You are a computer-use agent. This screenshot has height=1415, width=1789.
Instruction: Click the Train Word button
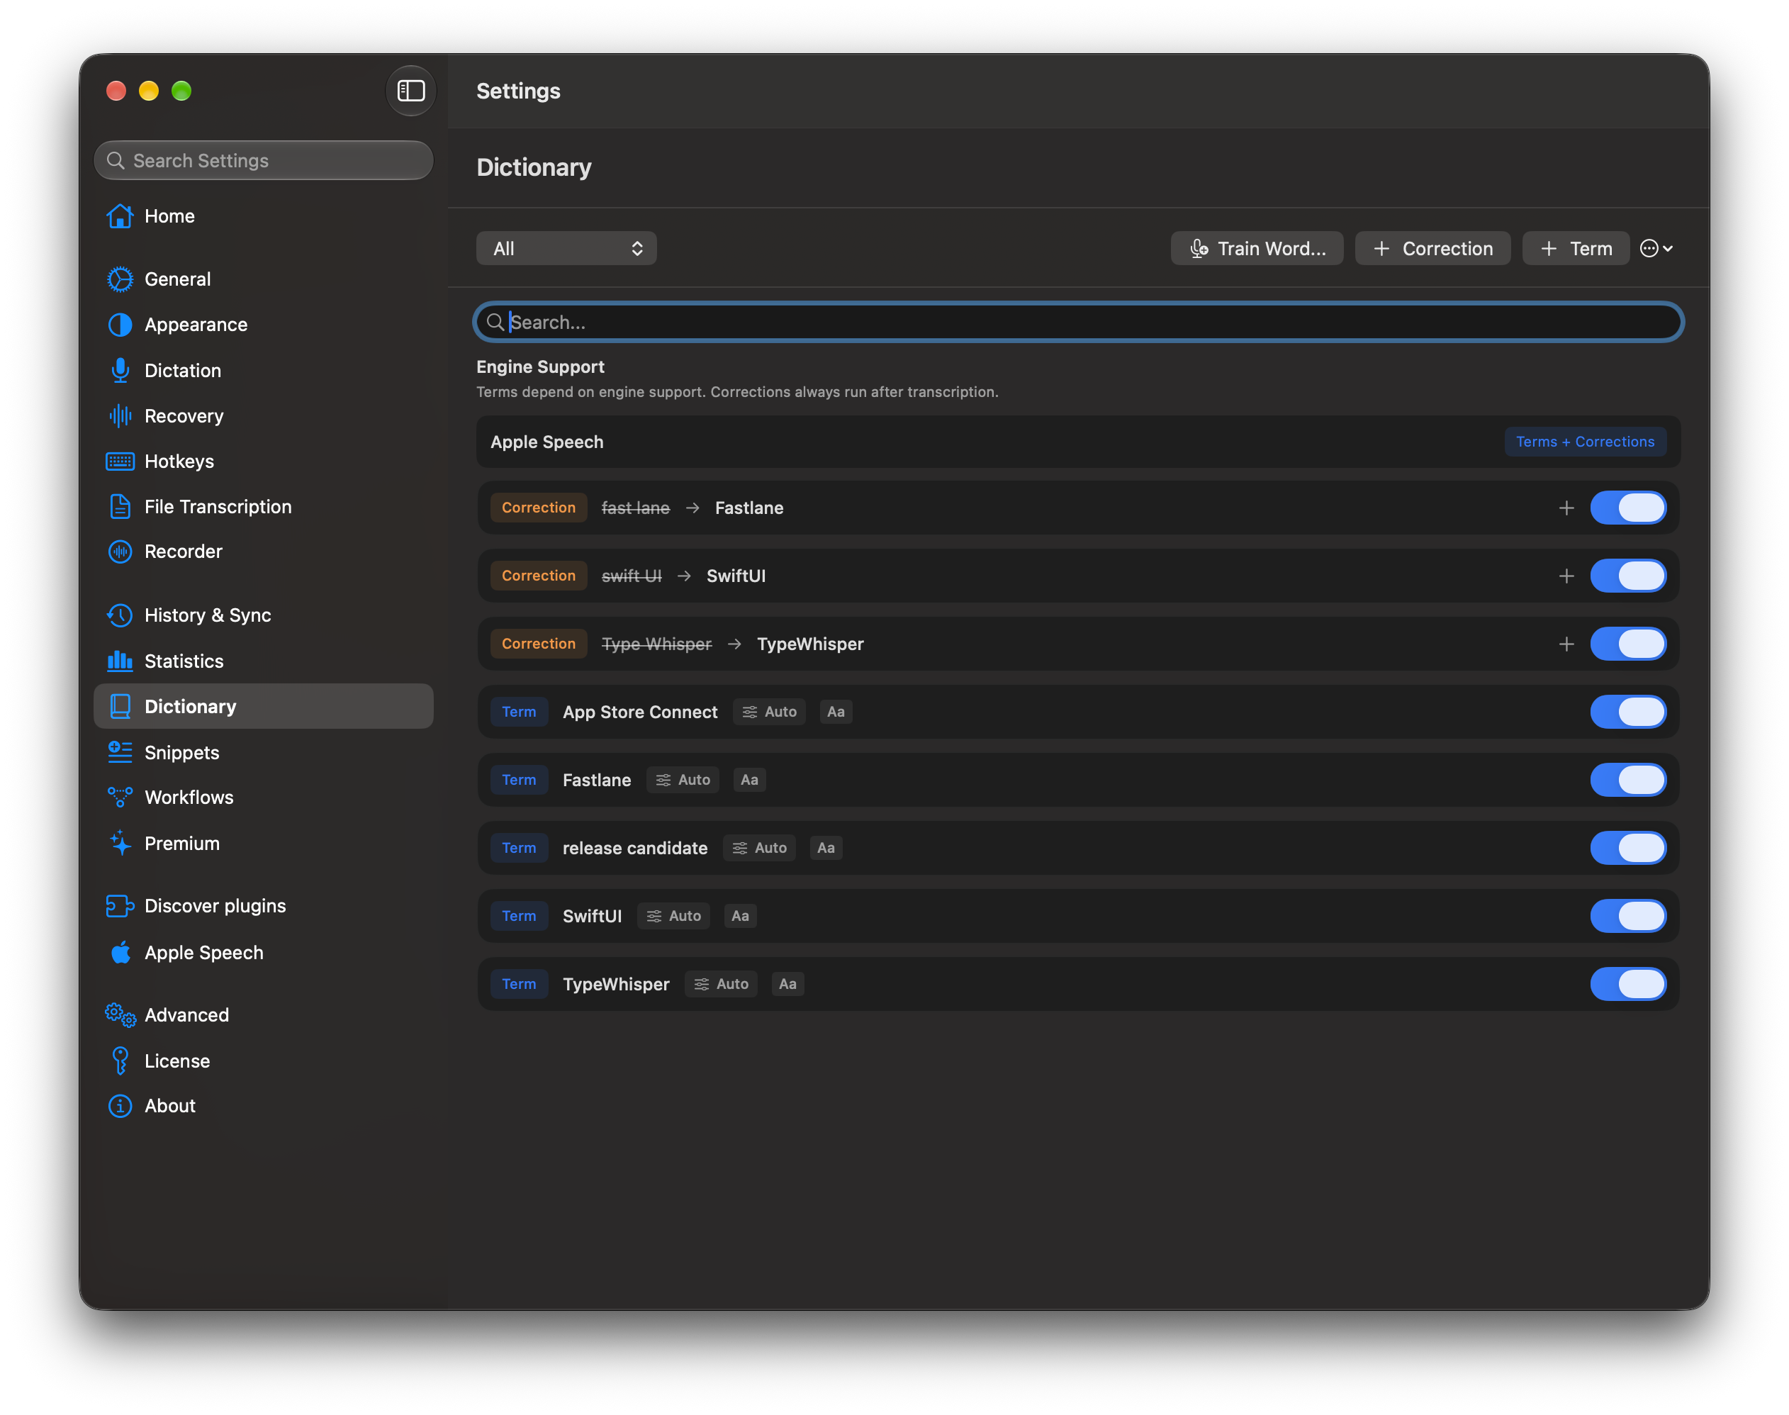pos(1257,249)
